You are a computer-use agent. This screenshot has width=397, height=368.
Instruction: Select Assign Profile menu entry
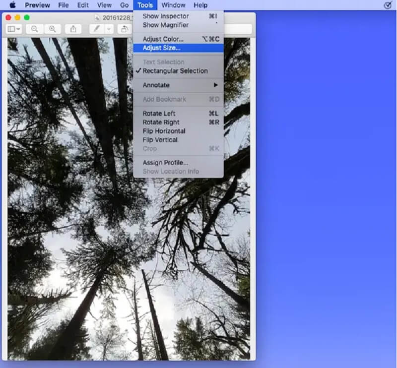tap(165, 163)
